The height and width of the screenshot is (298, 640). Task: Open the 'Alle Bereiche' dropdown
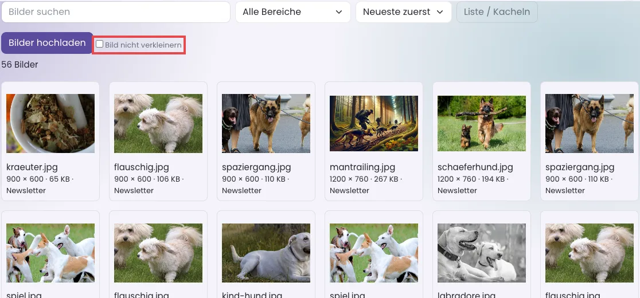(x=292, y=12)
